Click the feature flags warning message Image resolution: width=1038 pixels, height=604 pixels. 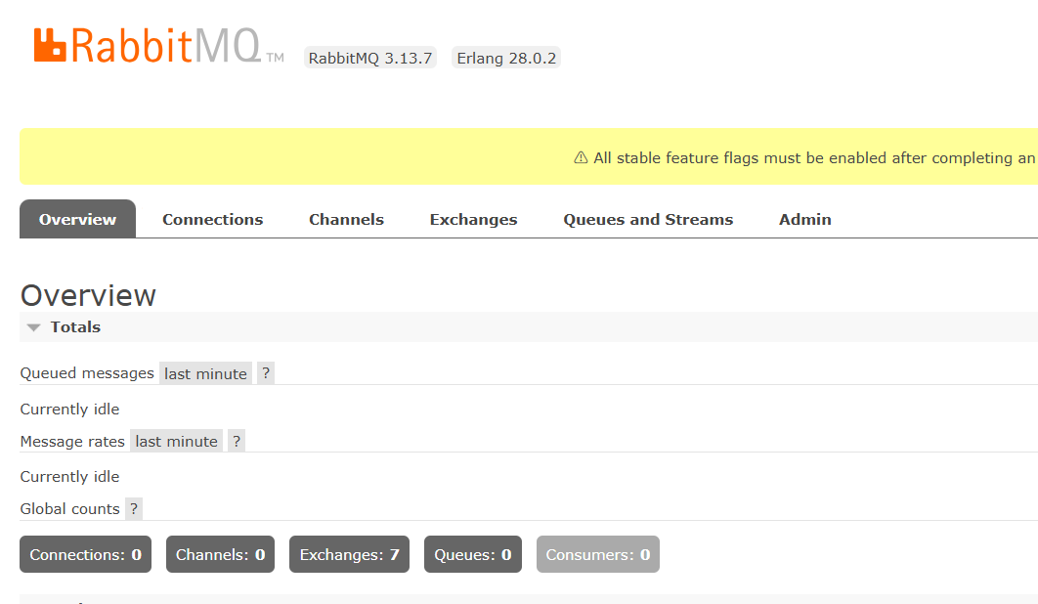point(815,157)
